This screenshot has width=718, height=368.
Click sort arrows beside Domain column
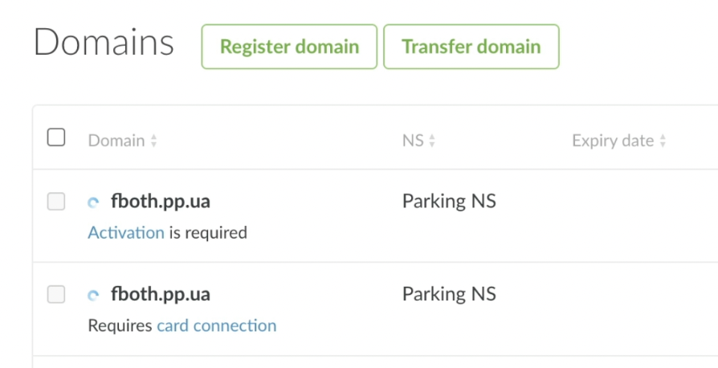[154, 141]
